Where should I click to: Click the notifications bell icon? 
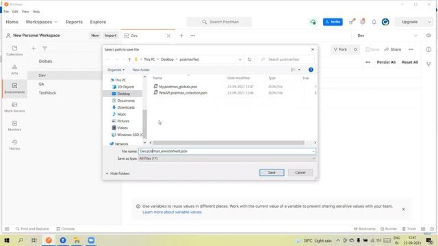(374, 22)
